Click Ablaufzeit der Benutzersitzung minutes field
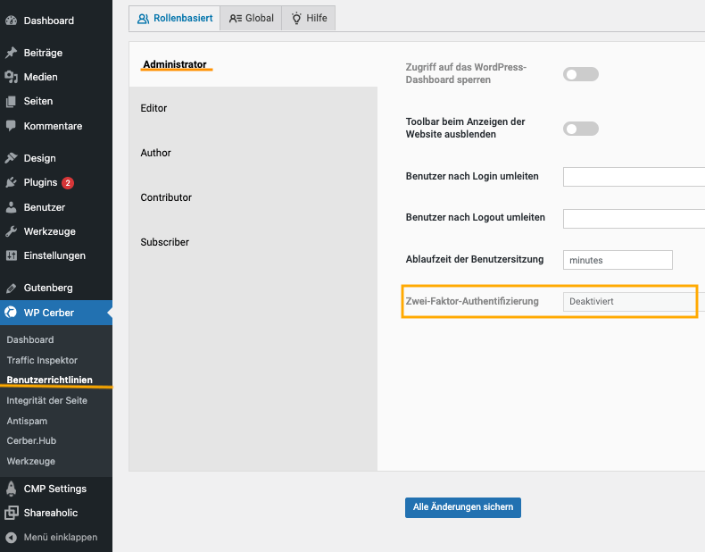Image resolution: width=705 pixels, height=552 pixels. click(x=618, y=260)
